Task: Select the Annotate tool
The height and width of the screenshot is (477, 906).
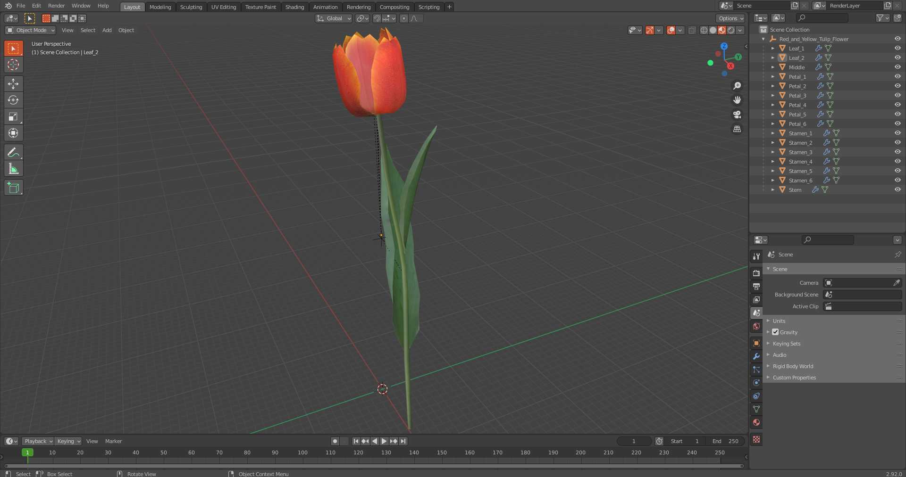Action: tap(13, 152)
